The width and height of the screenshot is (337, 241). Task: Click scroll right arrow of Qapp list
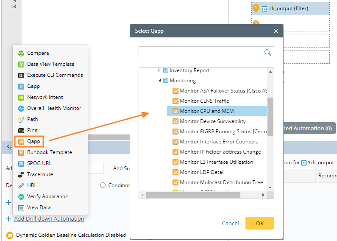pyautogui.click(x=263, y=195)
